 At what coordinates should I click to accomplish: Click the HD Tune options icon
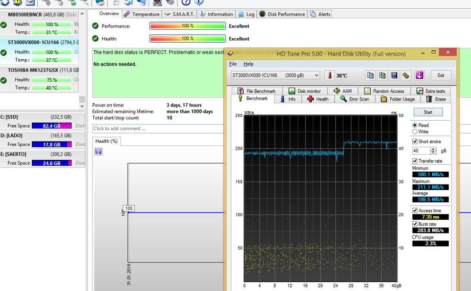point(406,75)
